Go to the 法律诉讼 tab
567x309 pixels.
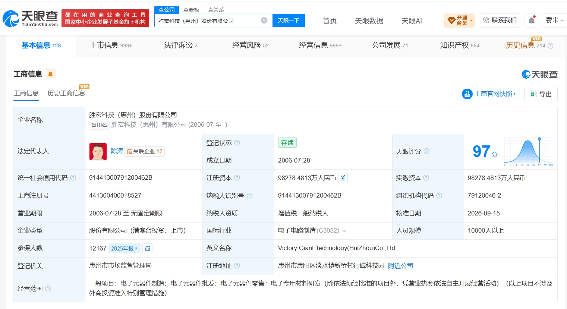pyautogui.click(x=181, y=45)
